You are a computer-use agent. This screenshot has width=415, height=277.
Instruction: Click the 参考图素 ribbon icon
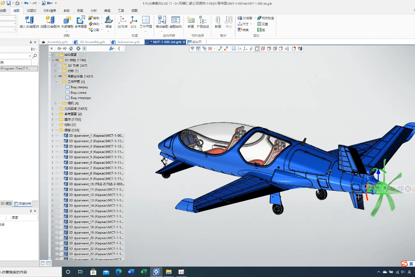point(81,20)
